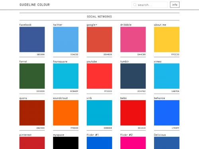Click the about.me hex code FFCC33

tap(175, 54)
